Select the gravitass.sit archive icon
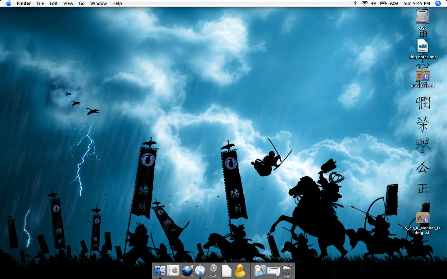The height and width of the screenshot is (279, 447). click(423, 75)
